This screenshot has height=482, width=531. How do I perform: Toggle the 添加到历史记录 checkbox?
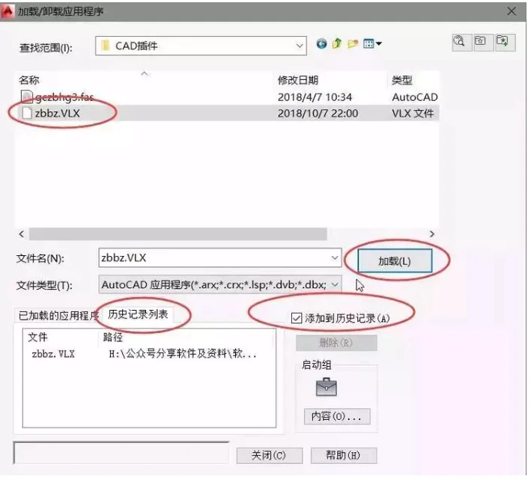297,318
